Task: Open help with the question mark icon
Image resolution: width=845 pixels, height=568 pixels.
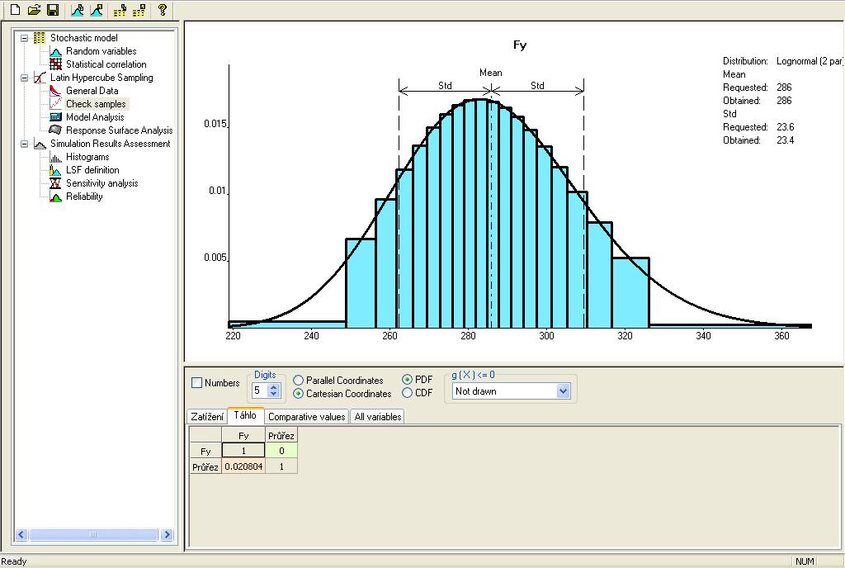Action: 163,10
